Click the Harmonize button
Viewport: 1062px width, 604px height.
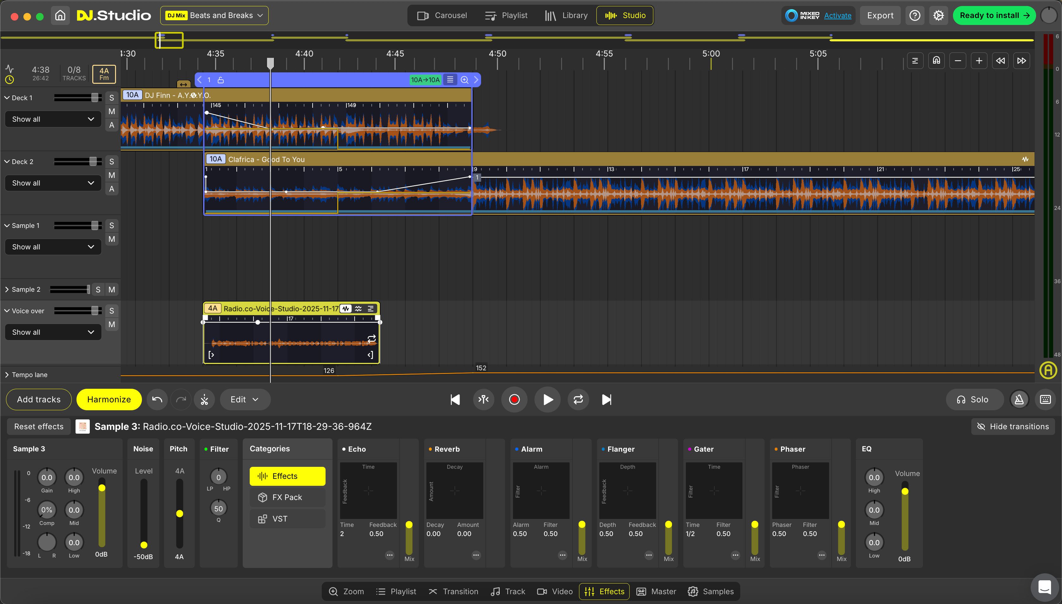(x=109, y=400)
